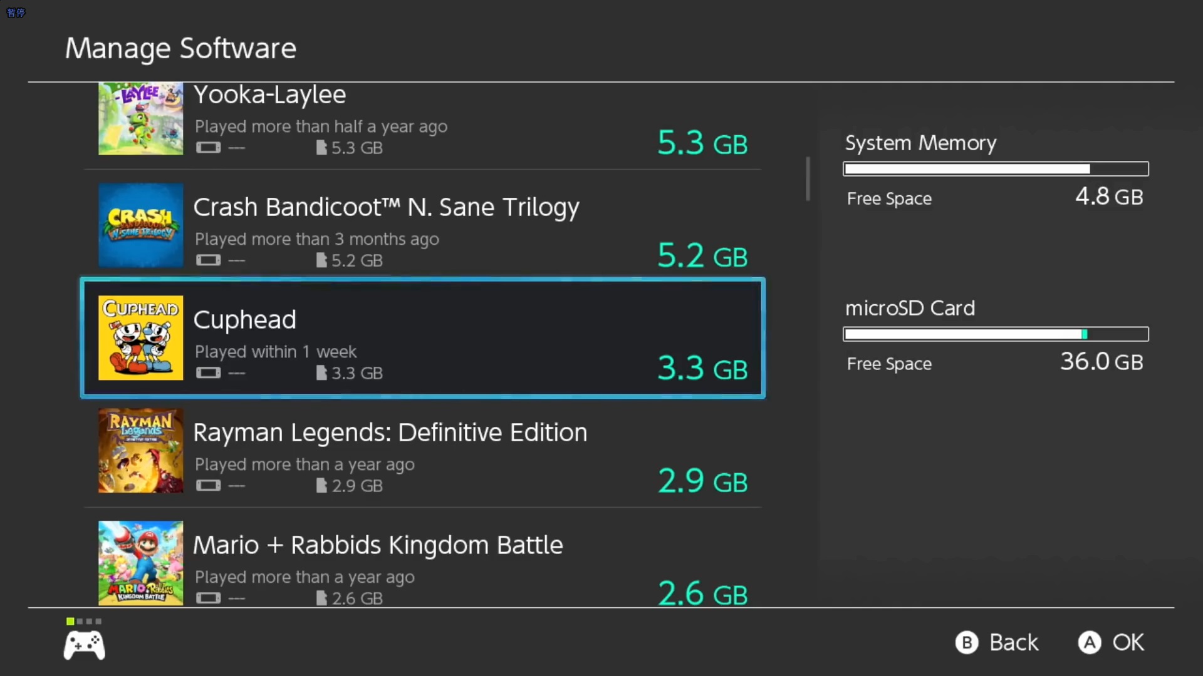This screenshot has width=1203, height=676.
Task: Click Cuphead's microSD card storage icon
Action: 321,373
